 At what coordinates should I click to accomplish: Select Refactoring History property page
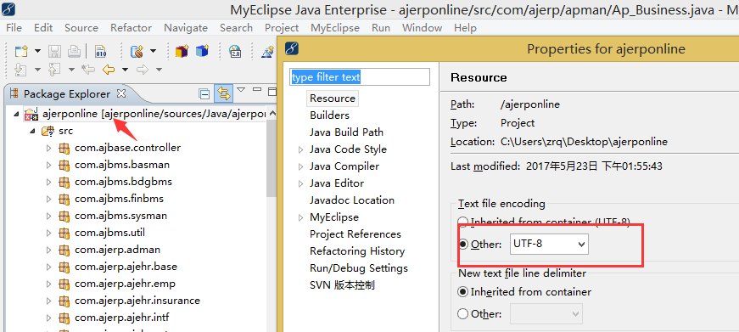click(357, 250)
